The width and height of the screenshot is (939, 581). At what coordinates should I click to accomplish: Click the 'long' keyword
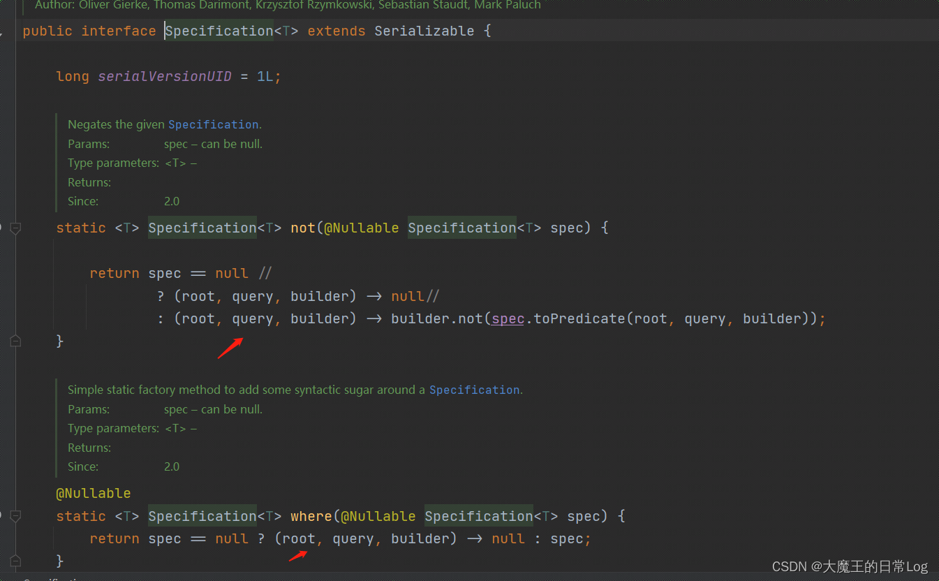(73, 76)
